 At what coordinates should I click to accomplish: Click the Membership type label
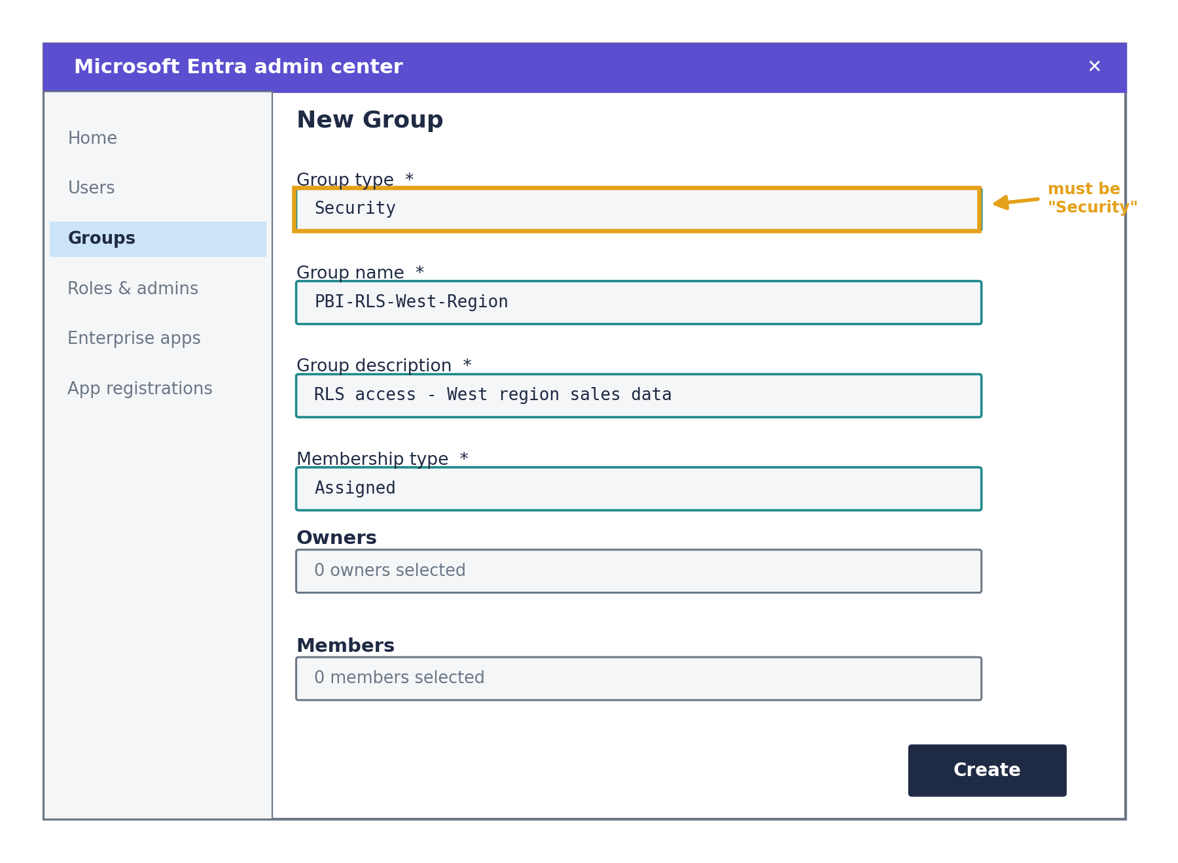pos(382,459)
